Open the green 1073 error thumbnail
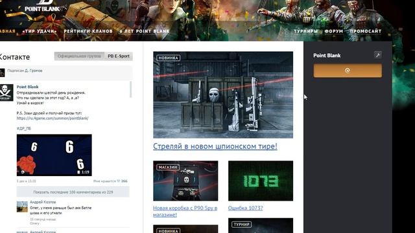This screenshot has height=233, width=415. click(261, 181)
